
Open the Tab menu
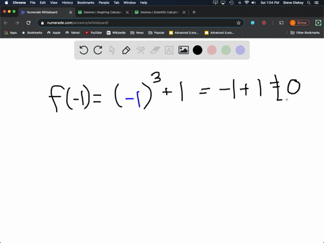click(116, 3)
